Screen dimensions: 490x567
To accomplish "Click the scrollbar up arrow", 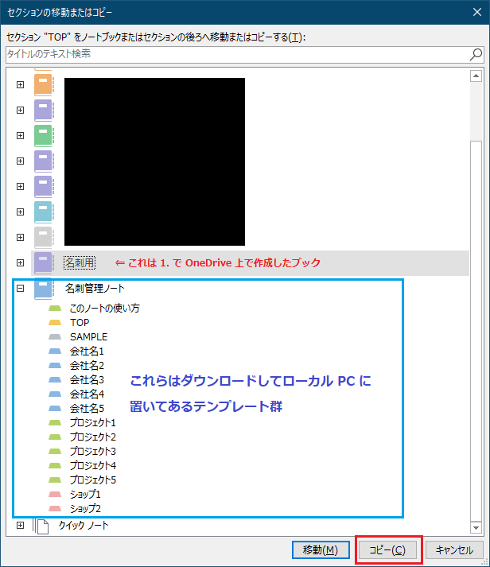I will coord(476,76).
